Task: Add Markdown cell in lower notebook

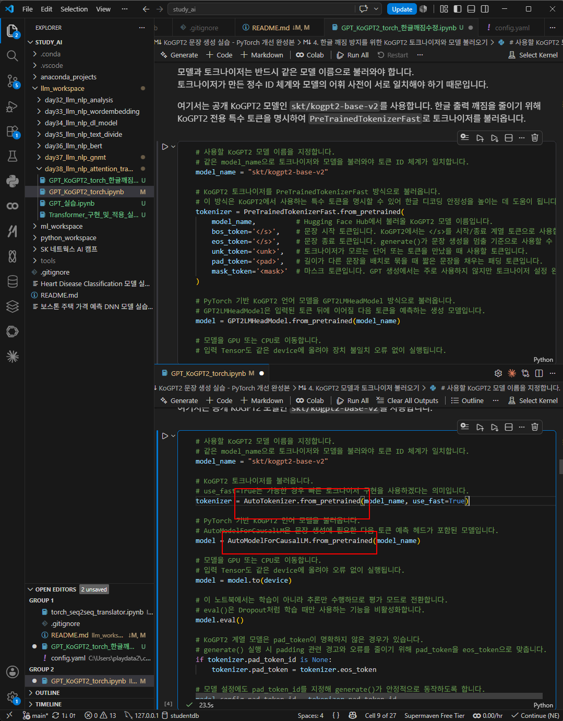Action: pos(261,400)
